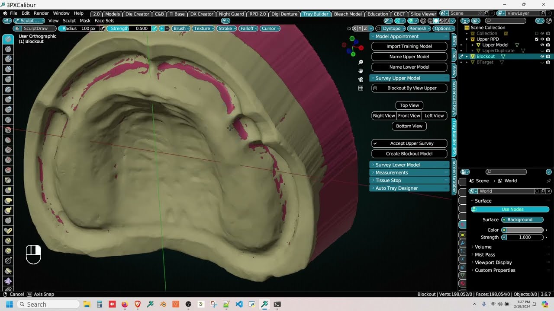The height and width of the screenshot is (311, 554).
Task: Click the navigation axis gizmo
Action: point(353,46)
